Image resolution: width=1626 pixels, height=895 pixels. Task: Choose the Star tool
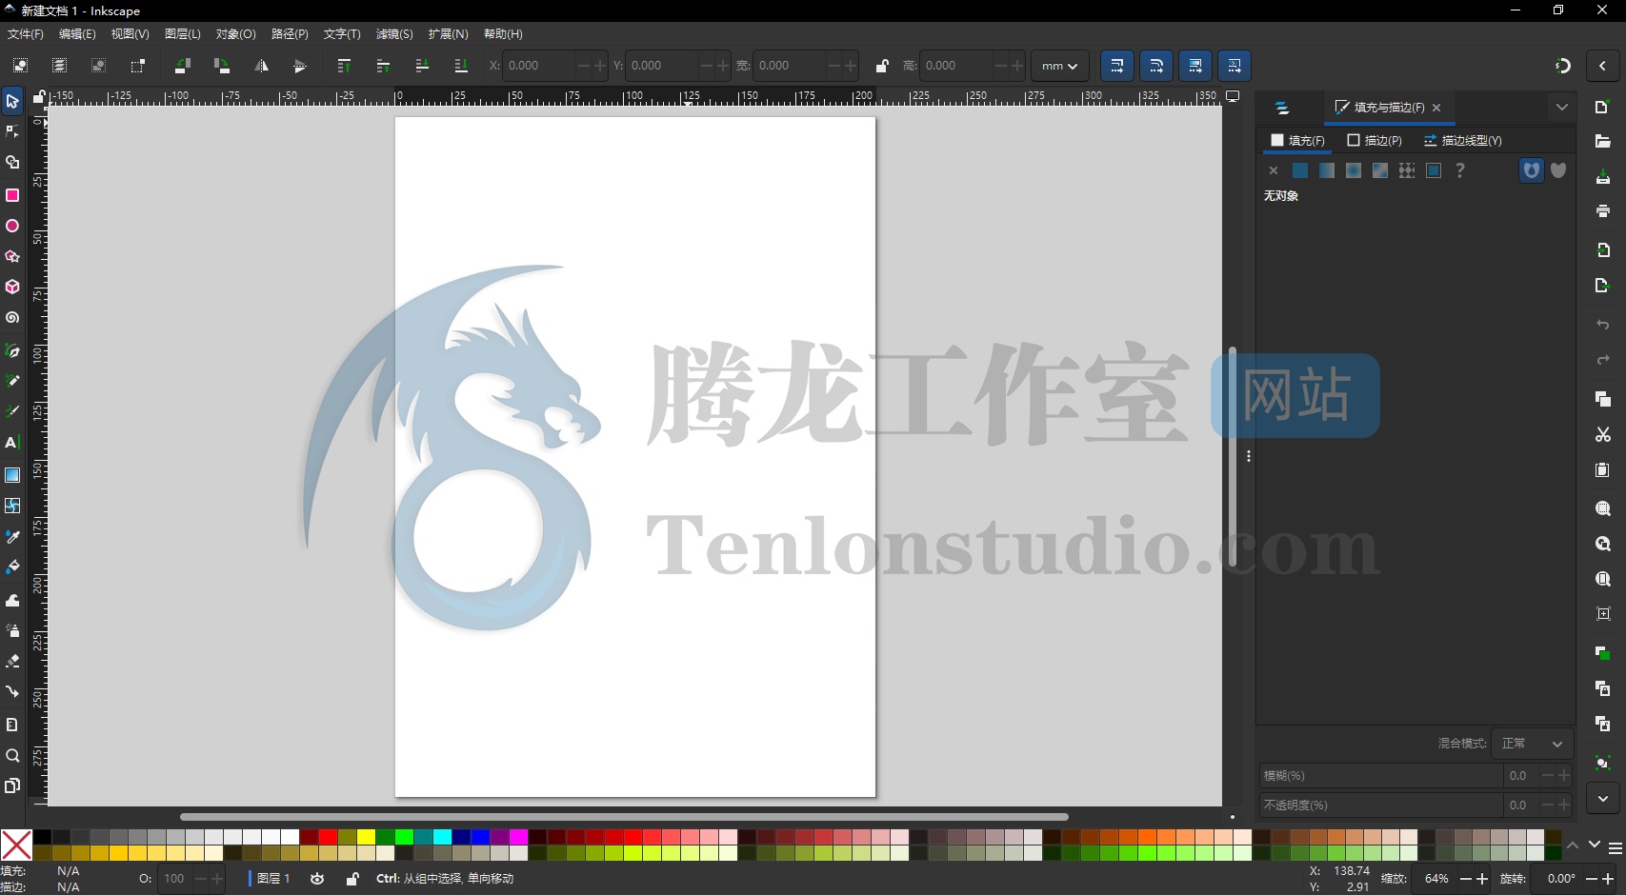point(13,256)
